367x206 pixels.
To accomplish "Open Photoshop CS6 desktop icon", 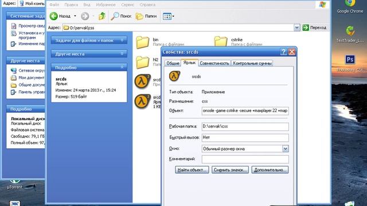I will pos(350,64).
